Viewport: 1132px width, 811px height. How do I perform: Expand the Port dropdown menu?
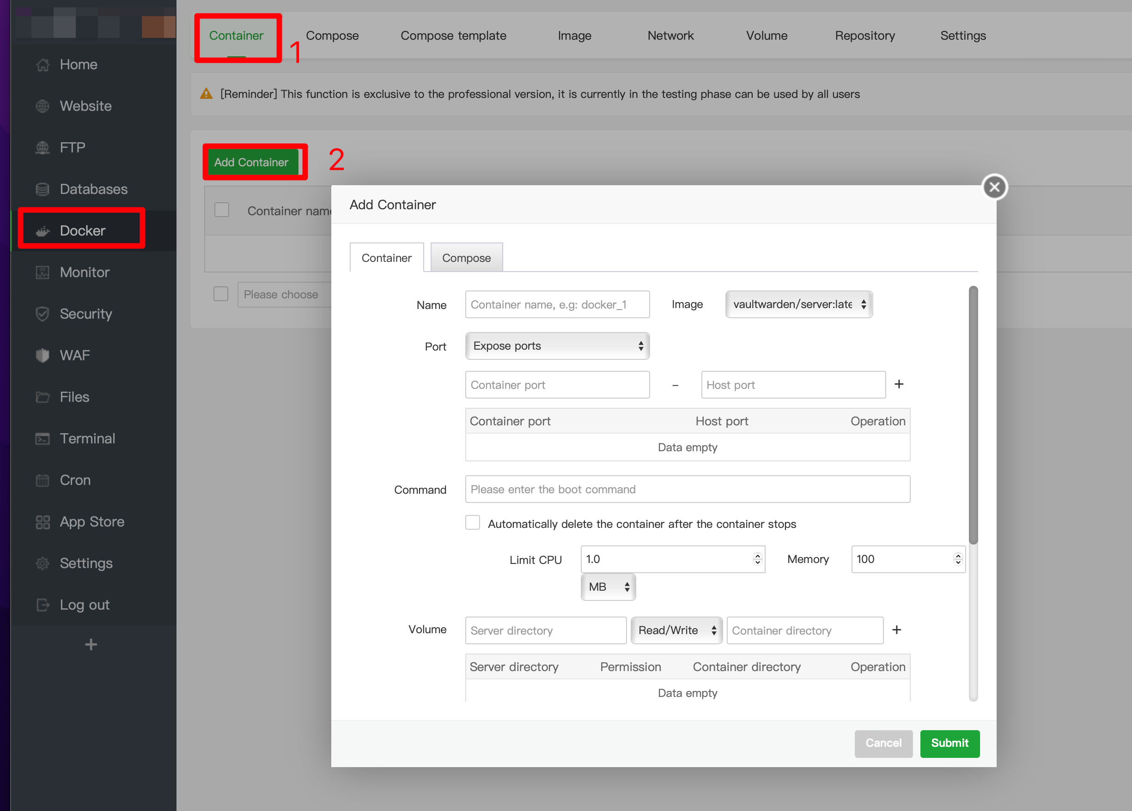(x=557, y=345)
